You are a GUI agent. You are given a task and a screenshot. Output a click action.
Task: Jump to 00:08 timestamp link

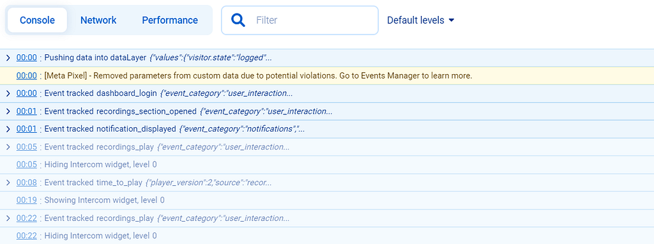pos(27,183)
